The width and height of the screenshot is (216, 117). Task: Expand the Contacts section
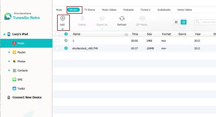pos(9,70)
